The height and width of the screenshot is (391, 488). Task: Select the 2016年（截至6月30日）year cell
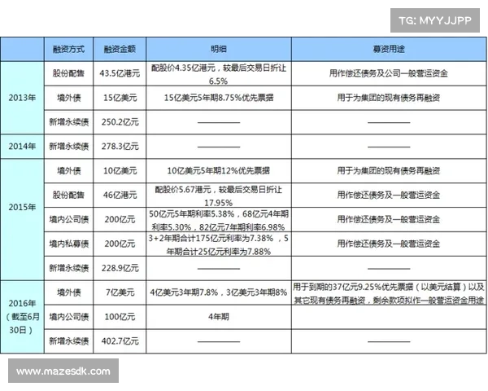pyautogui.click(x=22, y=317)
